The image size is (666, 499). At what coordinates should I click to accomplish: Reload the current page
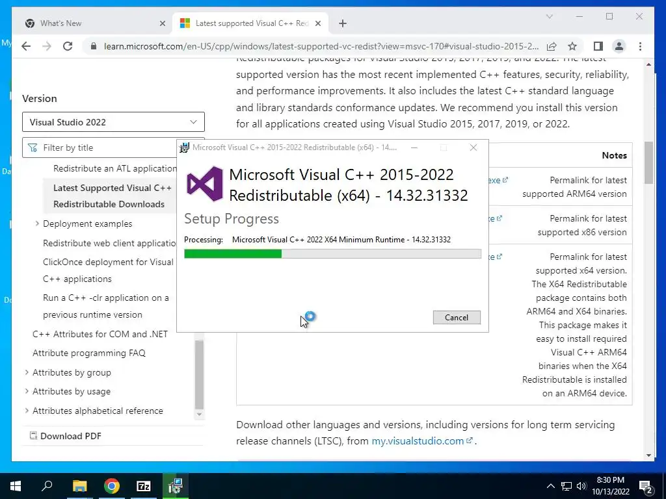tap(68, 46)
